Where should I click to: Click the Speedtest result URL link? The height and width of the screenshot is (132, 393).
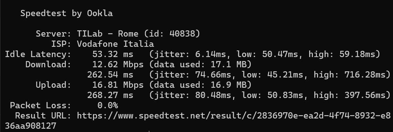click(x=233, y=116)
